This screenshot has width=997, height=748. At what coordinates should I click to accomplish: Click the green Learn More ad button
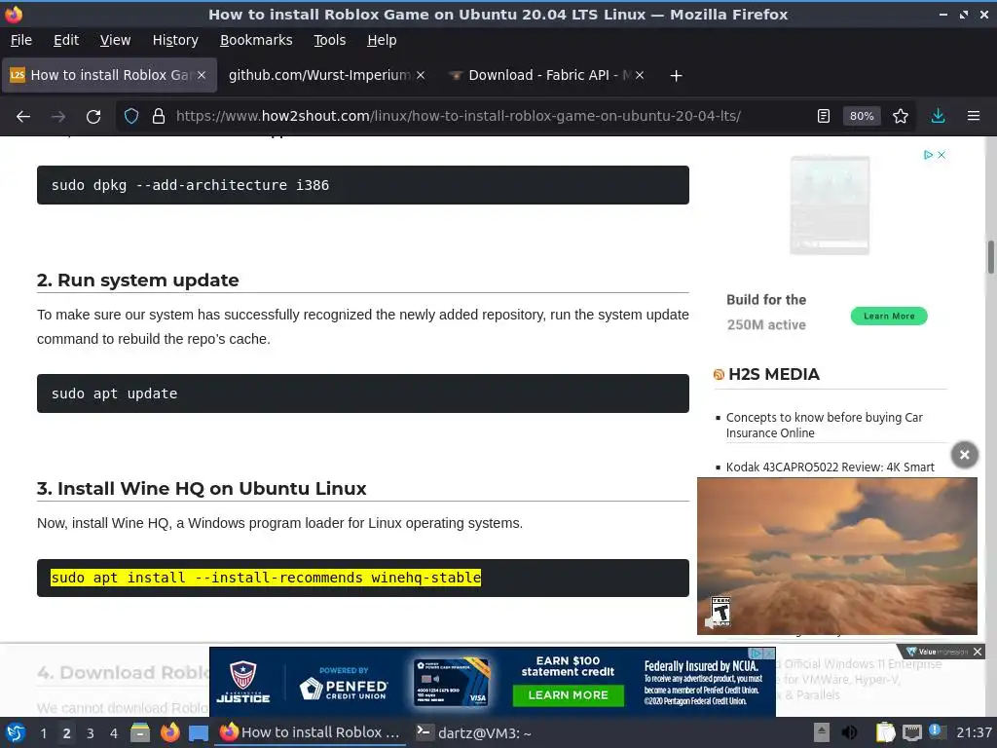pos(889,317)
